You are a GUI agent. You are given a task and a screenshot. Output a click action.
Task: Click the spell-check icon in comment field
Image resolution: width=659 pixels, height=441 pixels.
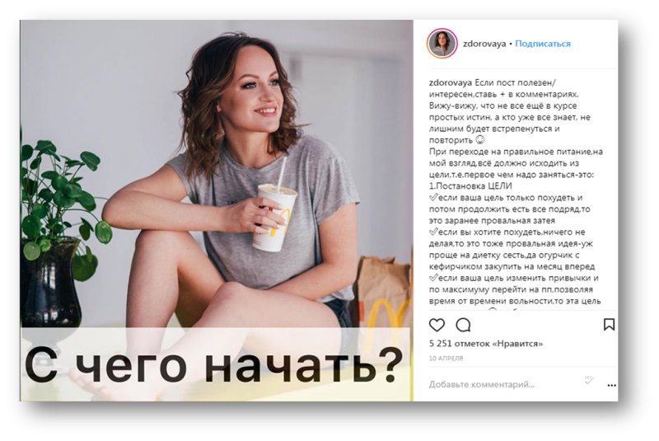(589, 380)
